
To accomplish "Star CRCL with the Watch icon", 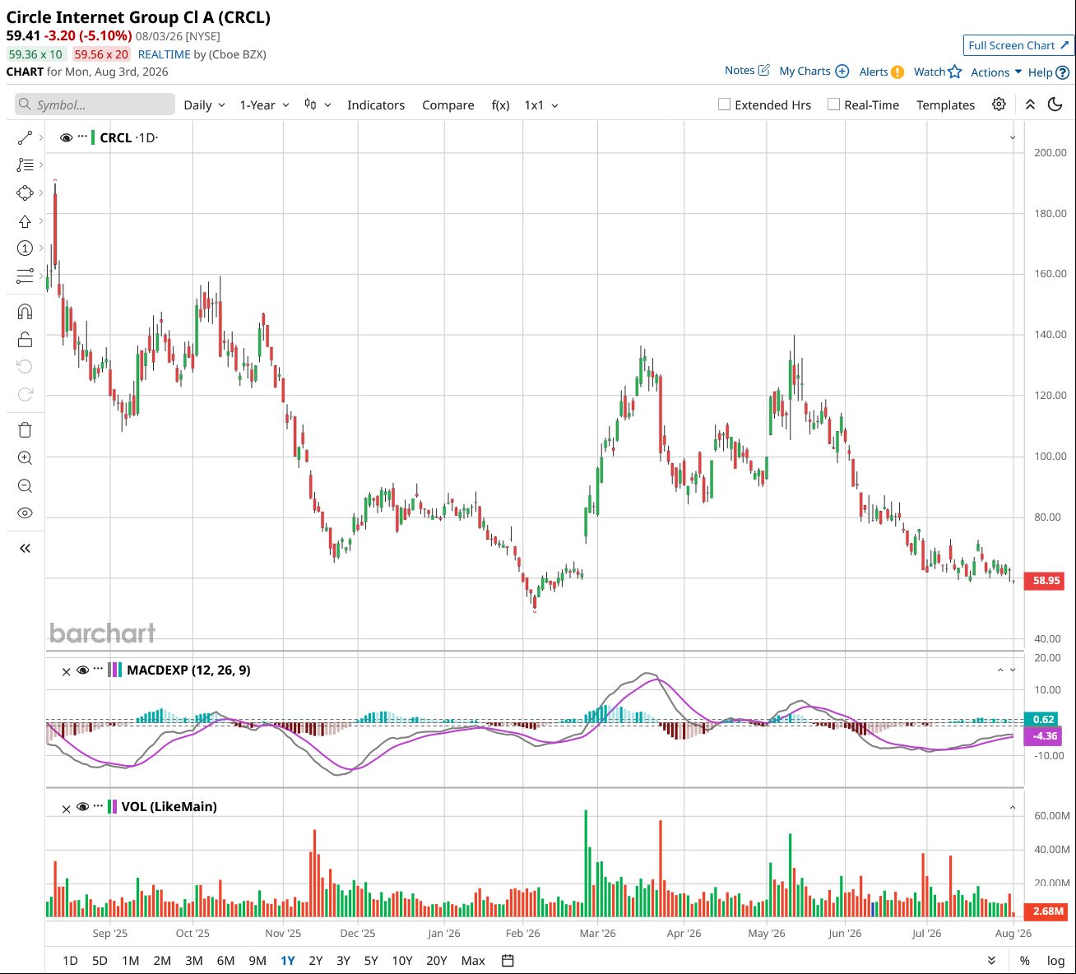I will point(955,72).
